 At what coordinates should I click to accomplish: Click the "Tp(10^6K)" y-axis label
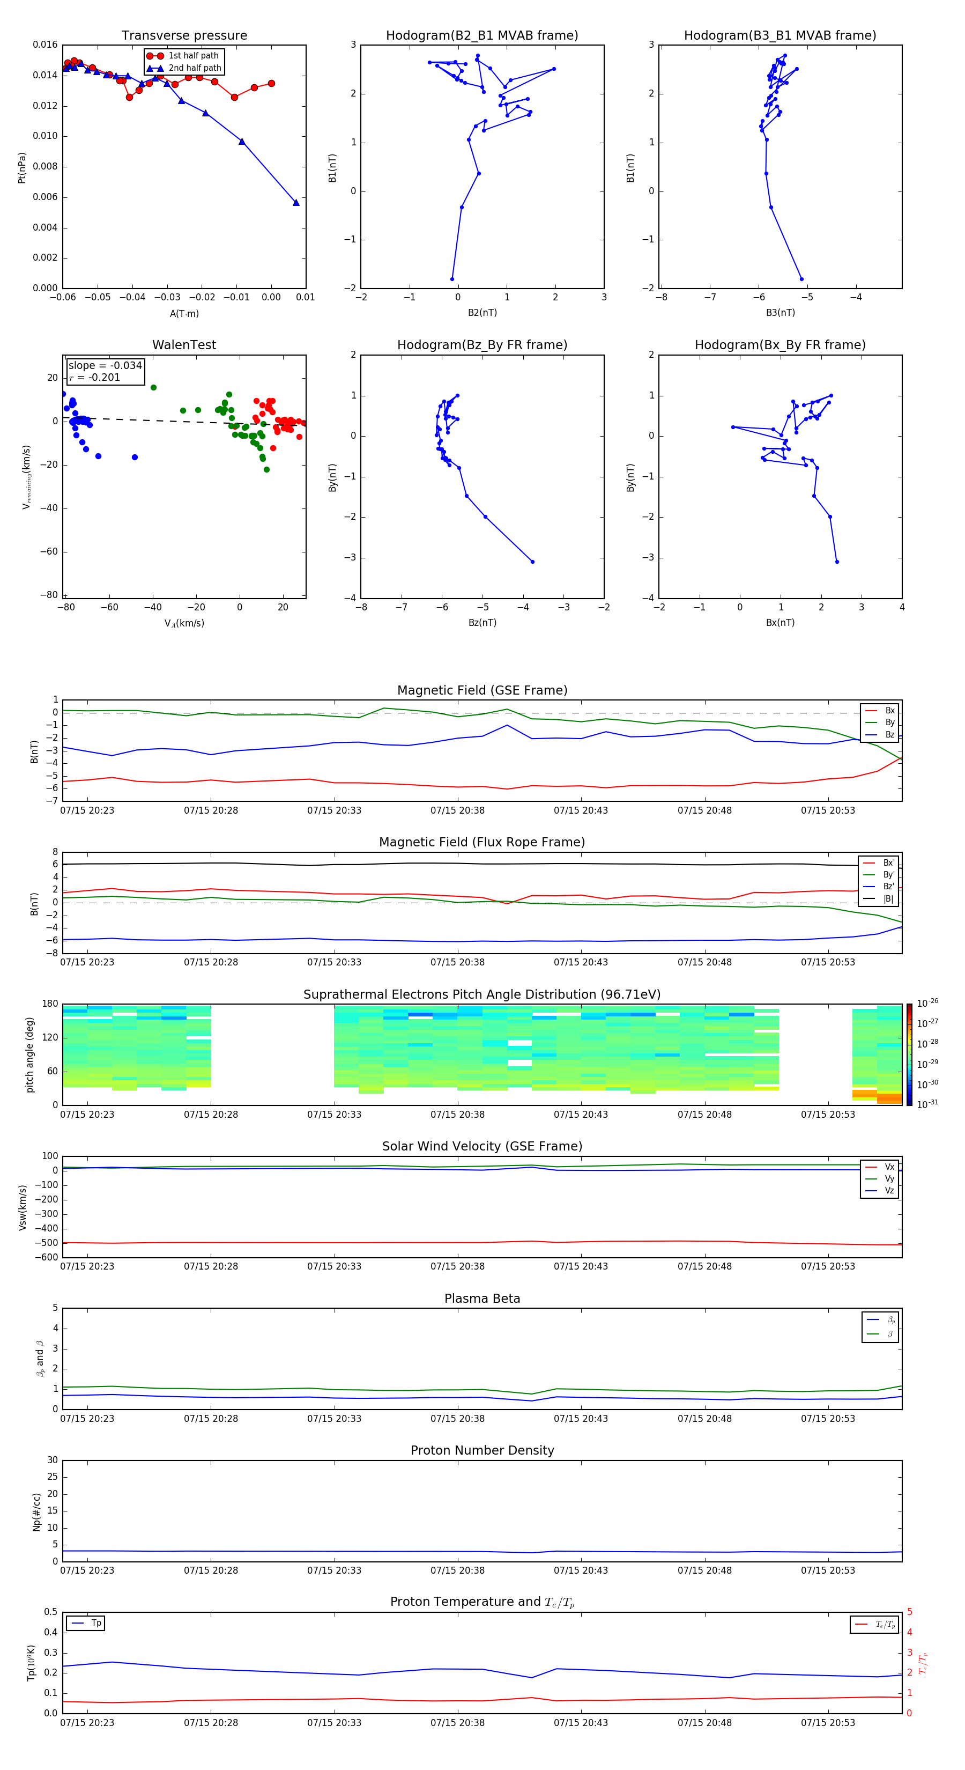31,1663
